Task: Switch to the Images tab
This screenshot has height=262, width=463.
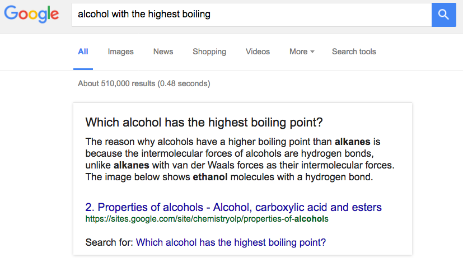Action: pos(121,52)
